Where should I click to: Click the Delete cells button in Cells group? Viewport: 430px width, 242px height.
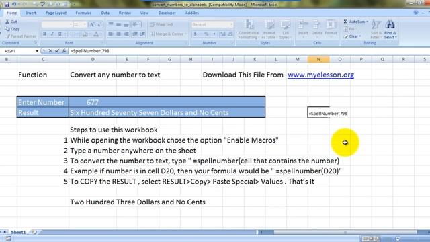point(316,29)
